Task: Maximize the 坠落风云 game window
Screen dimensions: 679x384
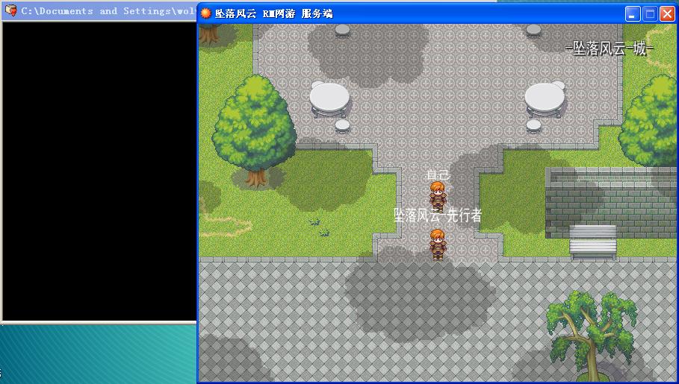Action: pos(650,14)
